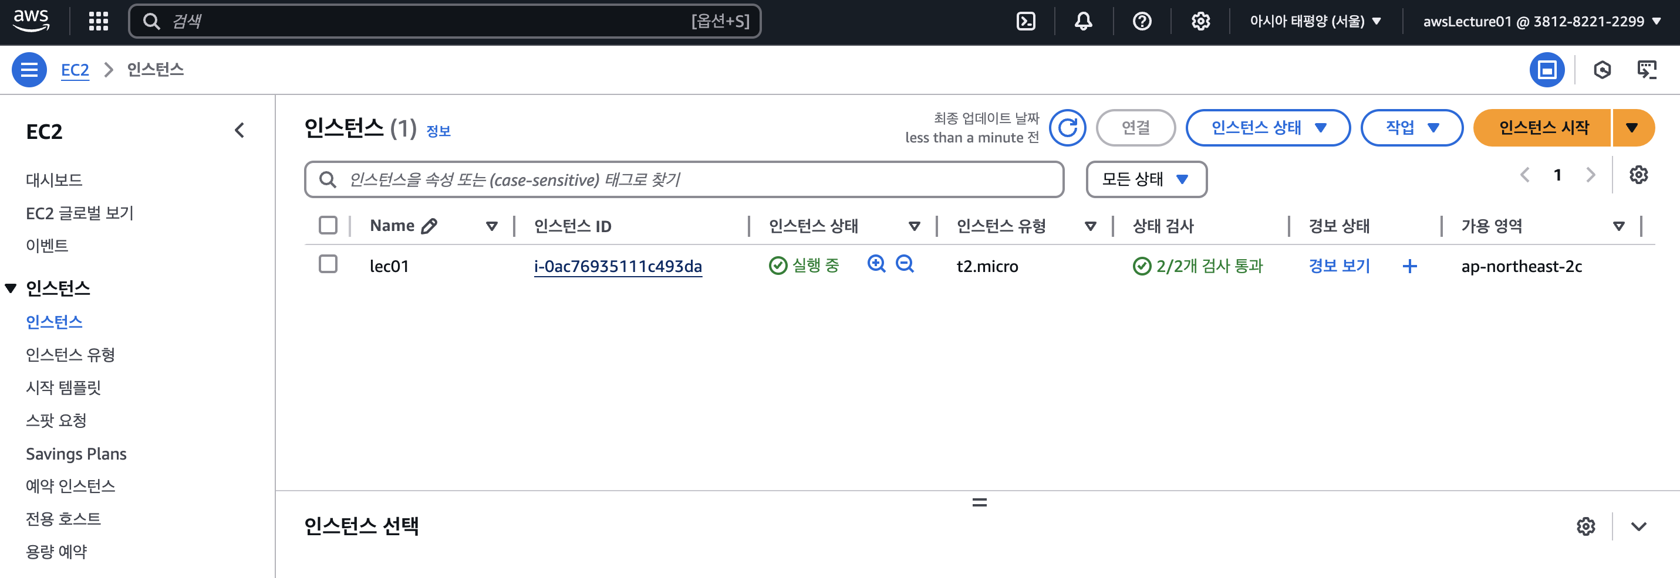Refresh the instances list
Viewport: 1680px width, 578px height.
1068,128
